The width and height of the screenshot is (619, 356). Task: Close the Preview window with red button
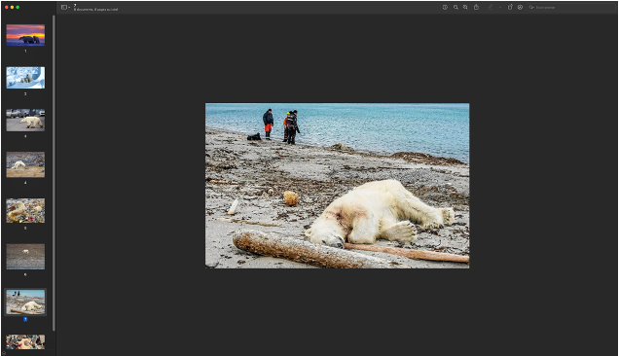coord(7,7)
